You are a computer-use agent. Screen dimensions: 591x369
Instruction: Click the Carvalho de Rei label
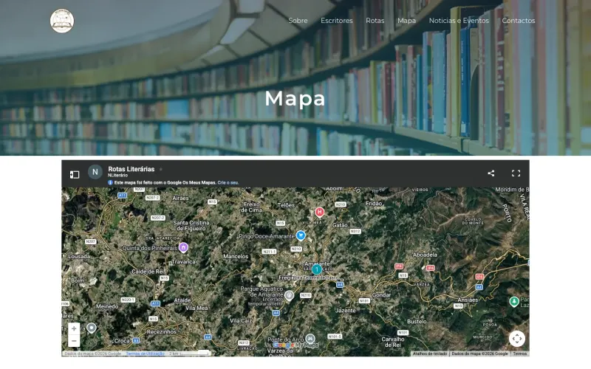click(x=393, y=342)
